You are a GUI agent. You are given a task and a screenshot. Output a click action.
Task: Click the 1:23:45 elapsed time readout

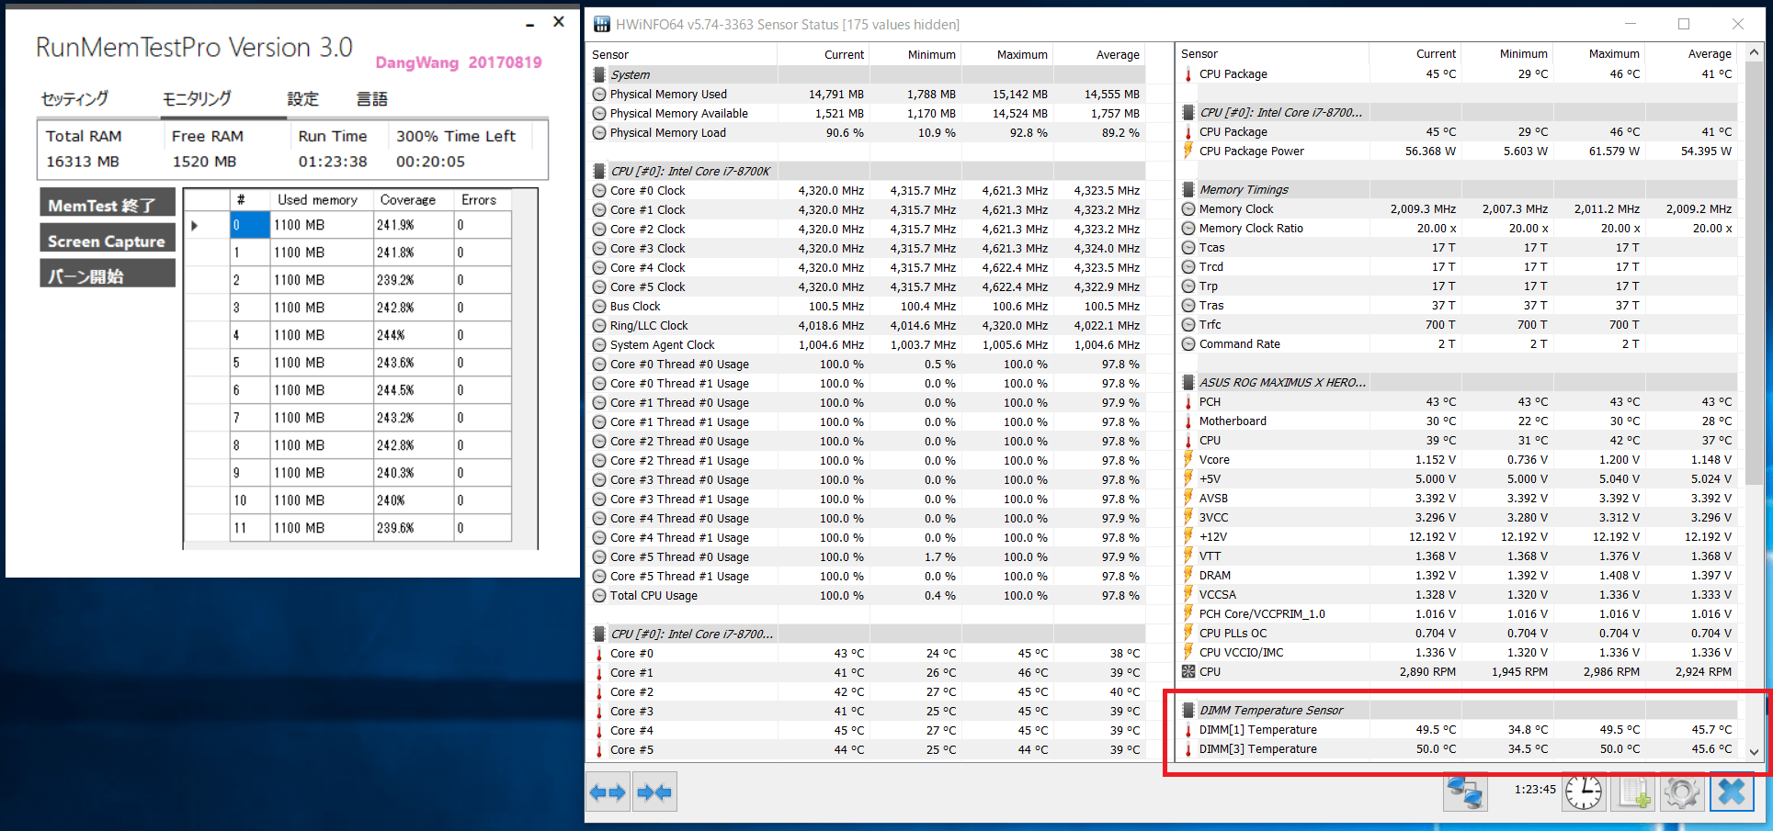pos(1535,789)
